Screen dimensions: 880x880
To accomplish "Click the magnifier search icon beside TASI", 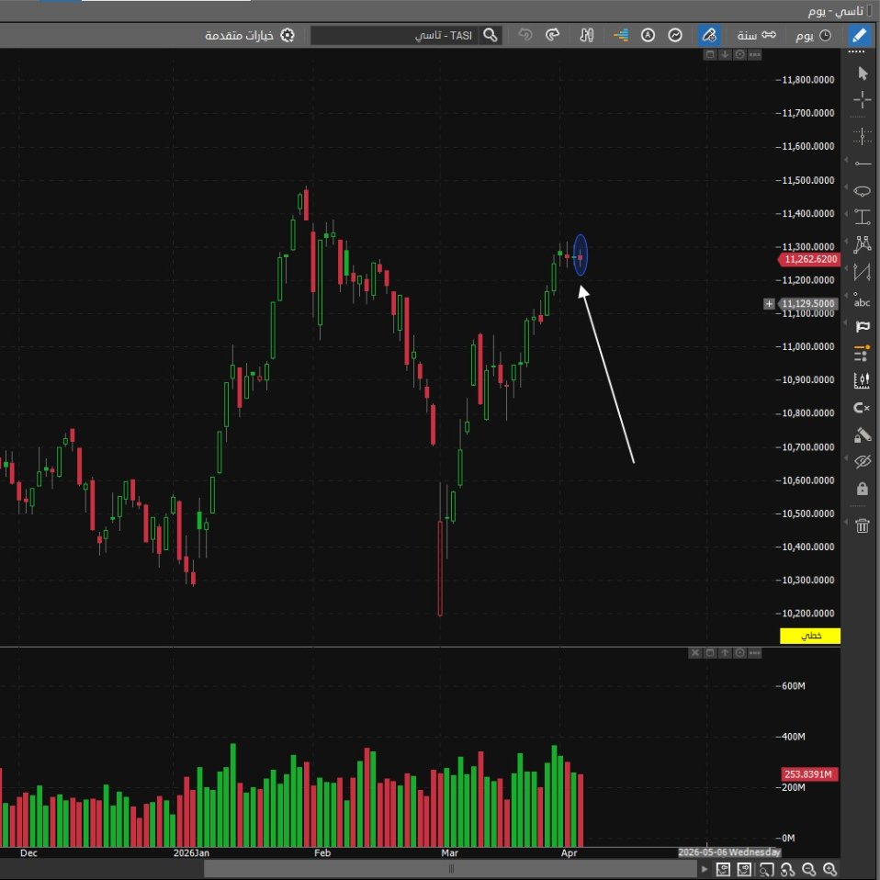I will (x=491, y=35).
